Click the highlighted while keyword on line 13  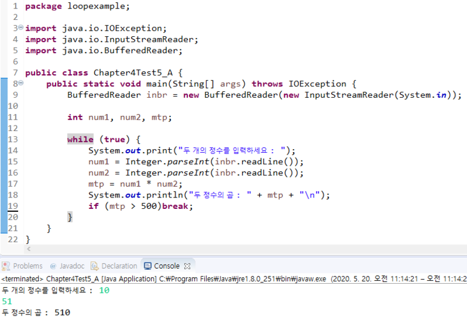80,139
